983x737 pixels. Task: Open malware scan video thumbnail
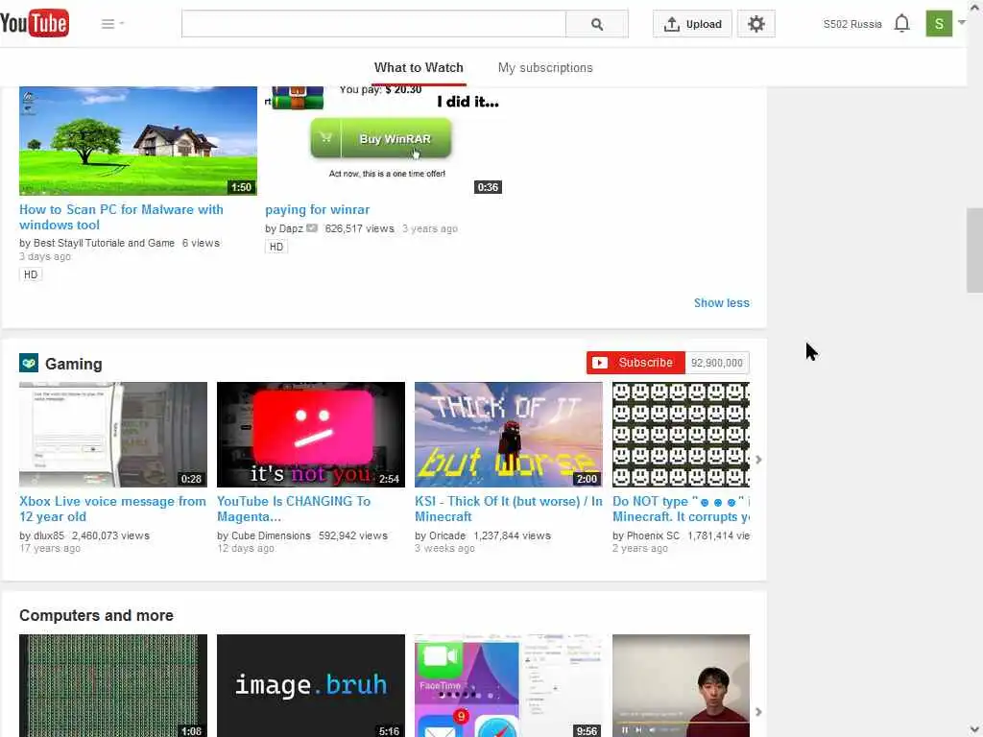tap(138, 141)
